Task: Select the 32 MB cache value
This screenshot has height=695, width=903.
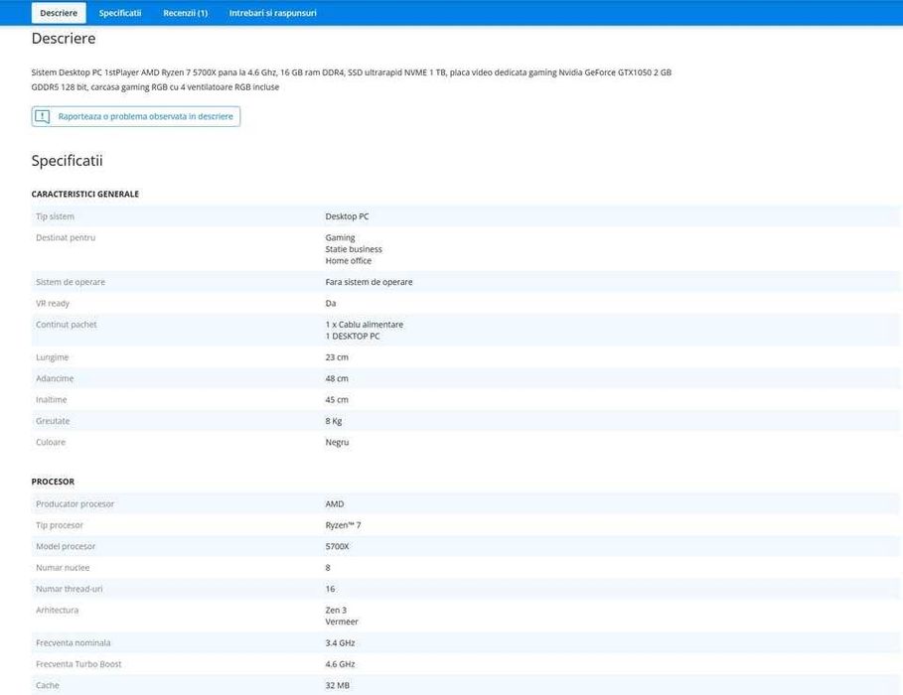Action: click(x=338, y=686)
